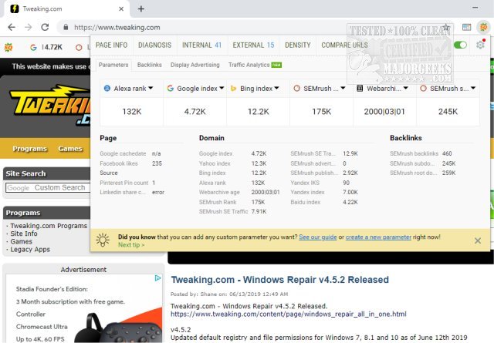Viewport: 494px width, 343px height.
Task: Open the Source link under Page
Action: 109,173
